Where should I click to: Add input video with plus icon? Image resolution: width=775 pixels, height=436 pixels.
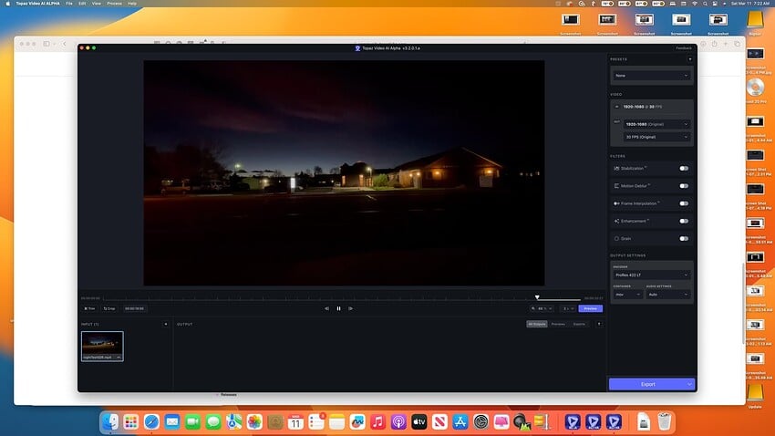click(165, 324)
